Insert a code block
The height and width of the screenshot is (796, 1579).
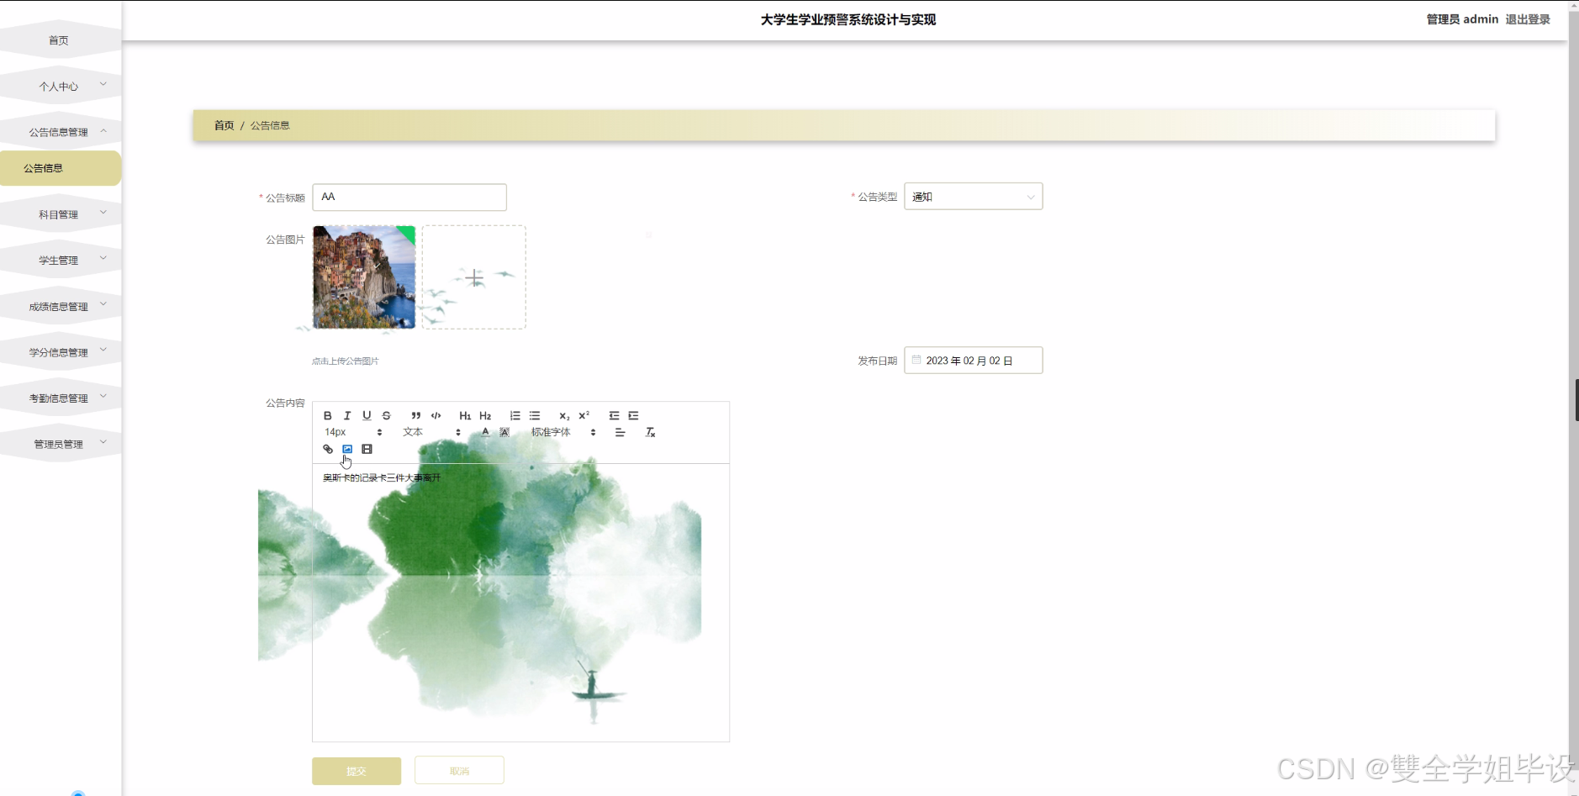click(x=435, y=415)
